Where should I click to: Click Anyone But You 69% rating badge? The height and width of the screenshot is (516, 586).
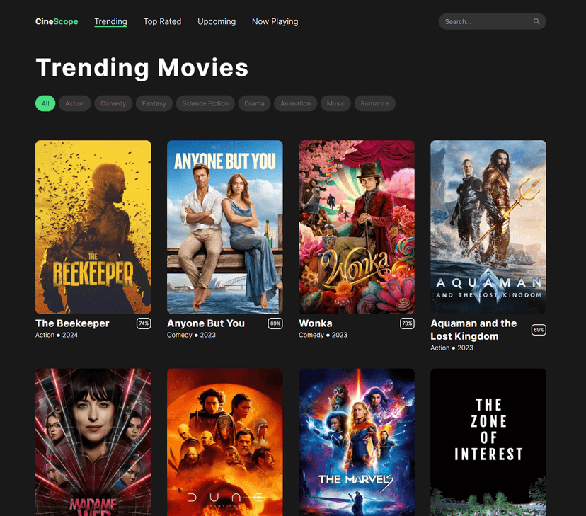point(275,323)
